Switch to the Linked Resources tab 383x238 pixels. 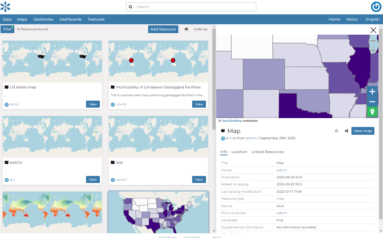(x=268, y=152)
